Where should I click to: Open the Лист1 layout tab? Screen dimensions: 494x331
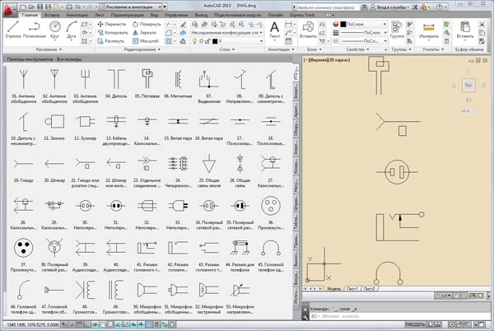[352, 289]
